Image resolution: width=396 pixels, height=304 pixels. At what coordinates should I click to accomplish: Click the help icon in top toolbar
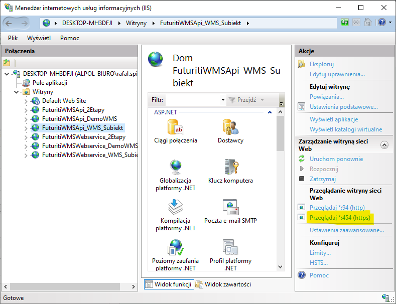pyautogui.click(x=382, y=23)
